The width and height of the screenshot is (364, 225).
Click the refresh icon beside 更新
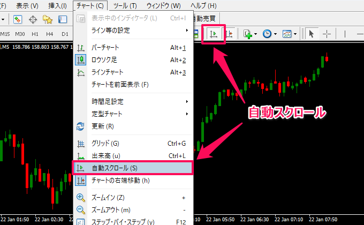tap(80, 126)
